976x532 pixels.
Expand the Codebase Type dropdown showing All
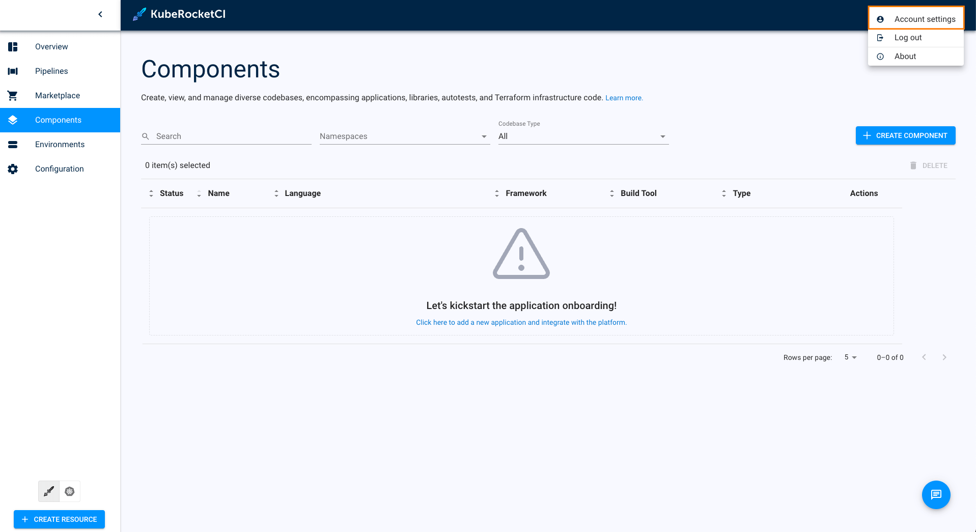pyautogui.click(x=662, y=136)
